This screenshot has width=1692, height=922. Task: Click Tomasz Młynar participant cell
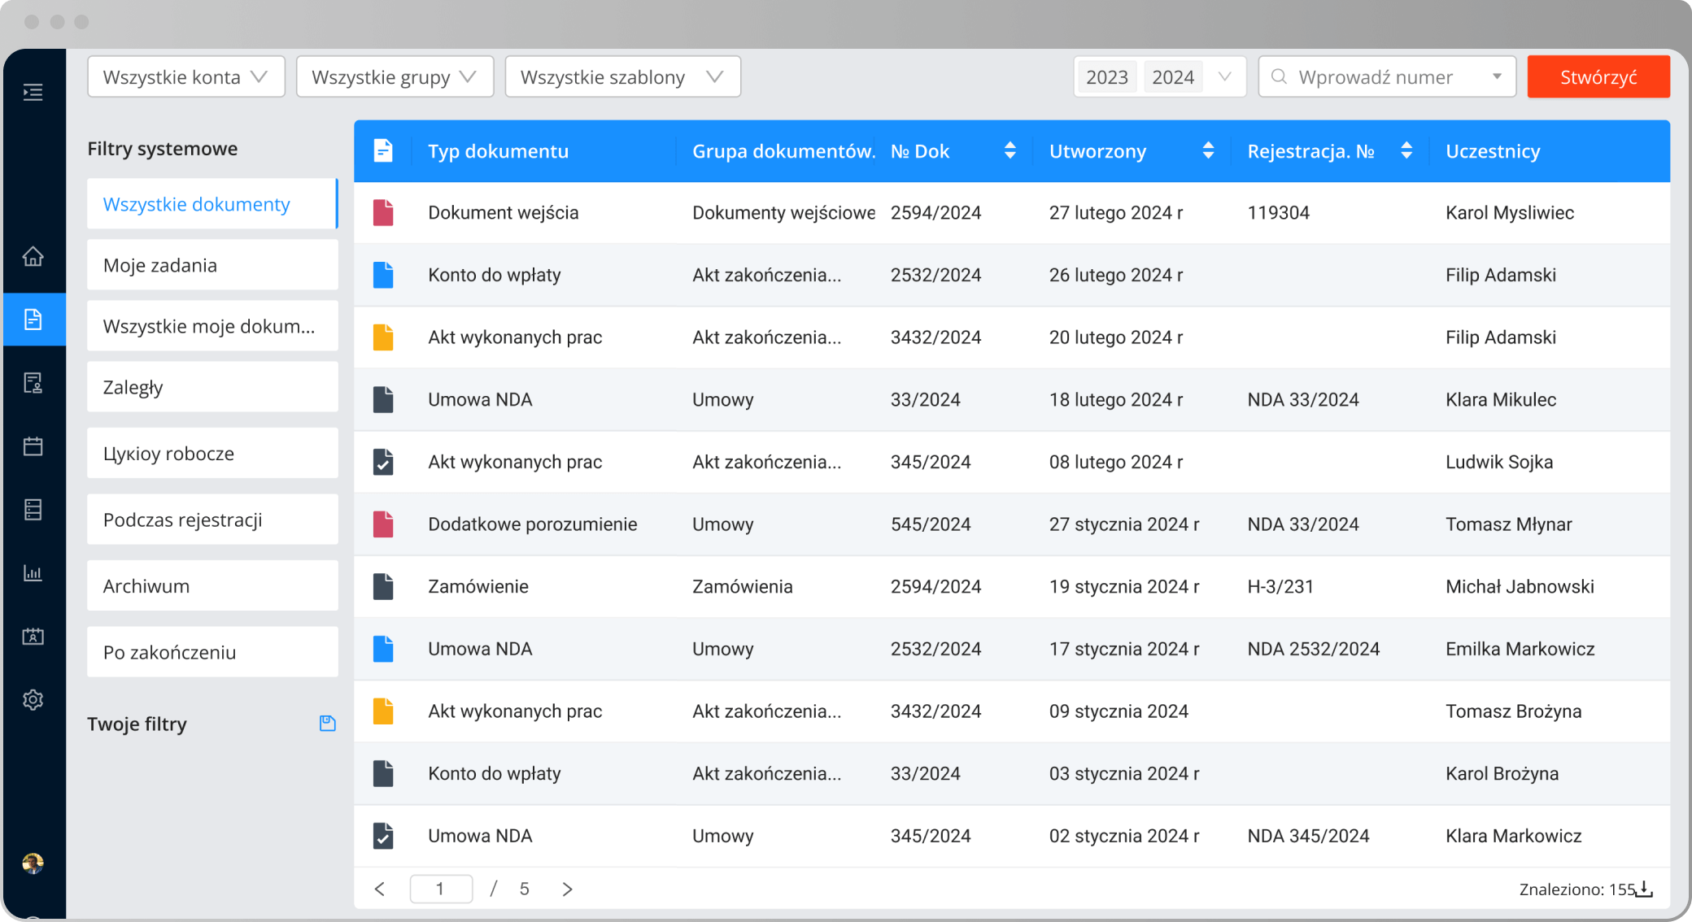[1509, 524]
